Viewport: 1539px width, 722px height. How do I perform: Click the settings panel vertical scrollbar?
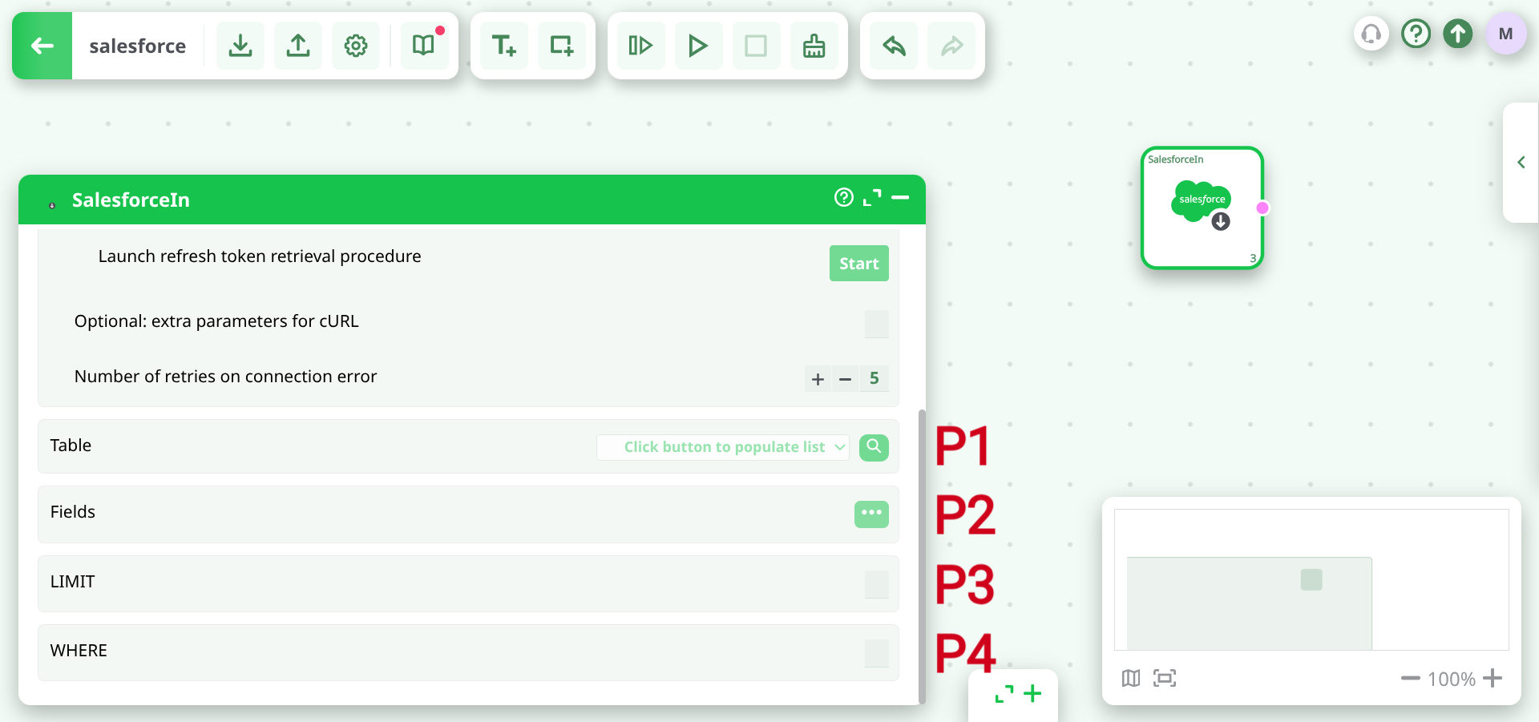click(x=922, y=556)
